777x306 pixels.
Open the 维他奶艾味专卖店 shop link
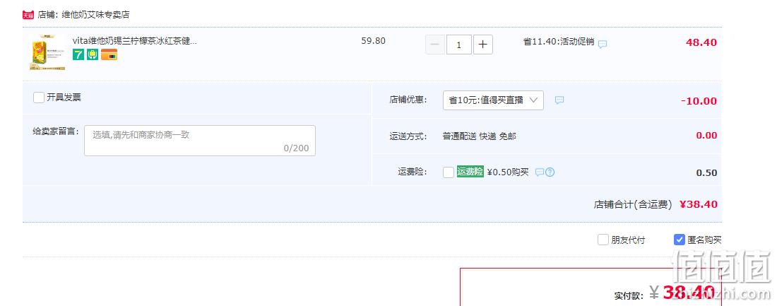pyautogui.click(x=95, y=15)
